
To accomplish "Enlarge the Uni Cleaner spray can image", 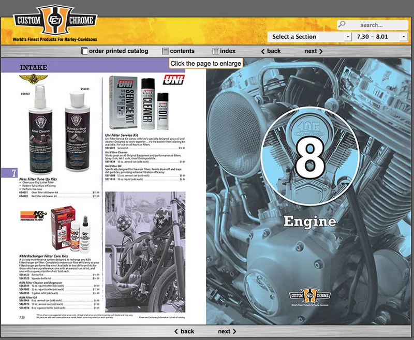I will click(148, 104).
